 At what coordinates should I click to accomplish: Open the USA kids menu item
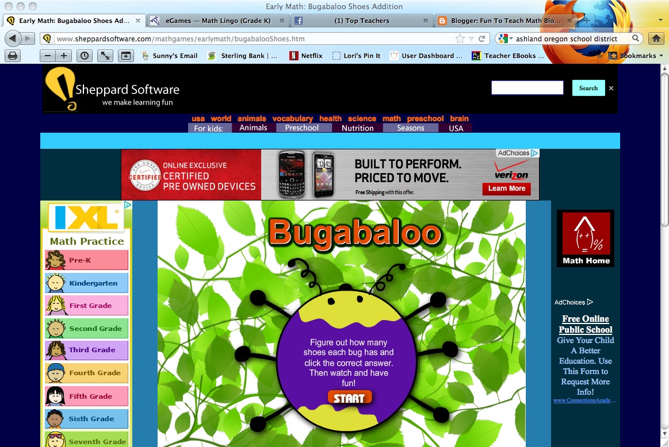pyautogui.click(x=456, y=128)
